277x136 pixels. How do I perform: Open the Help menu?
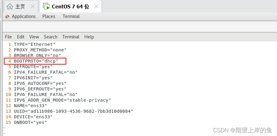click(89, 37)
